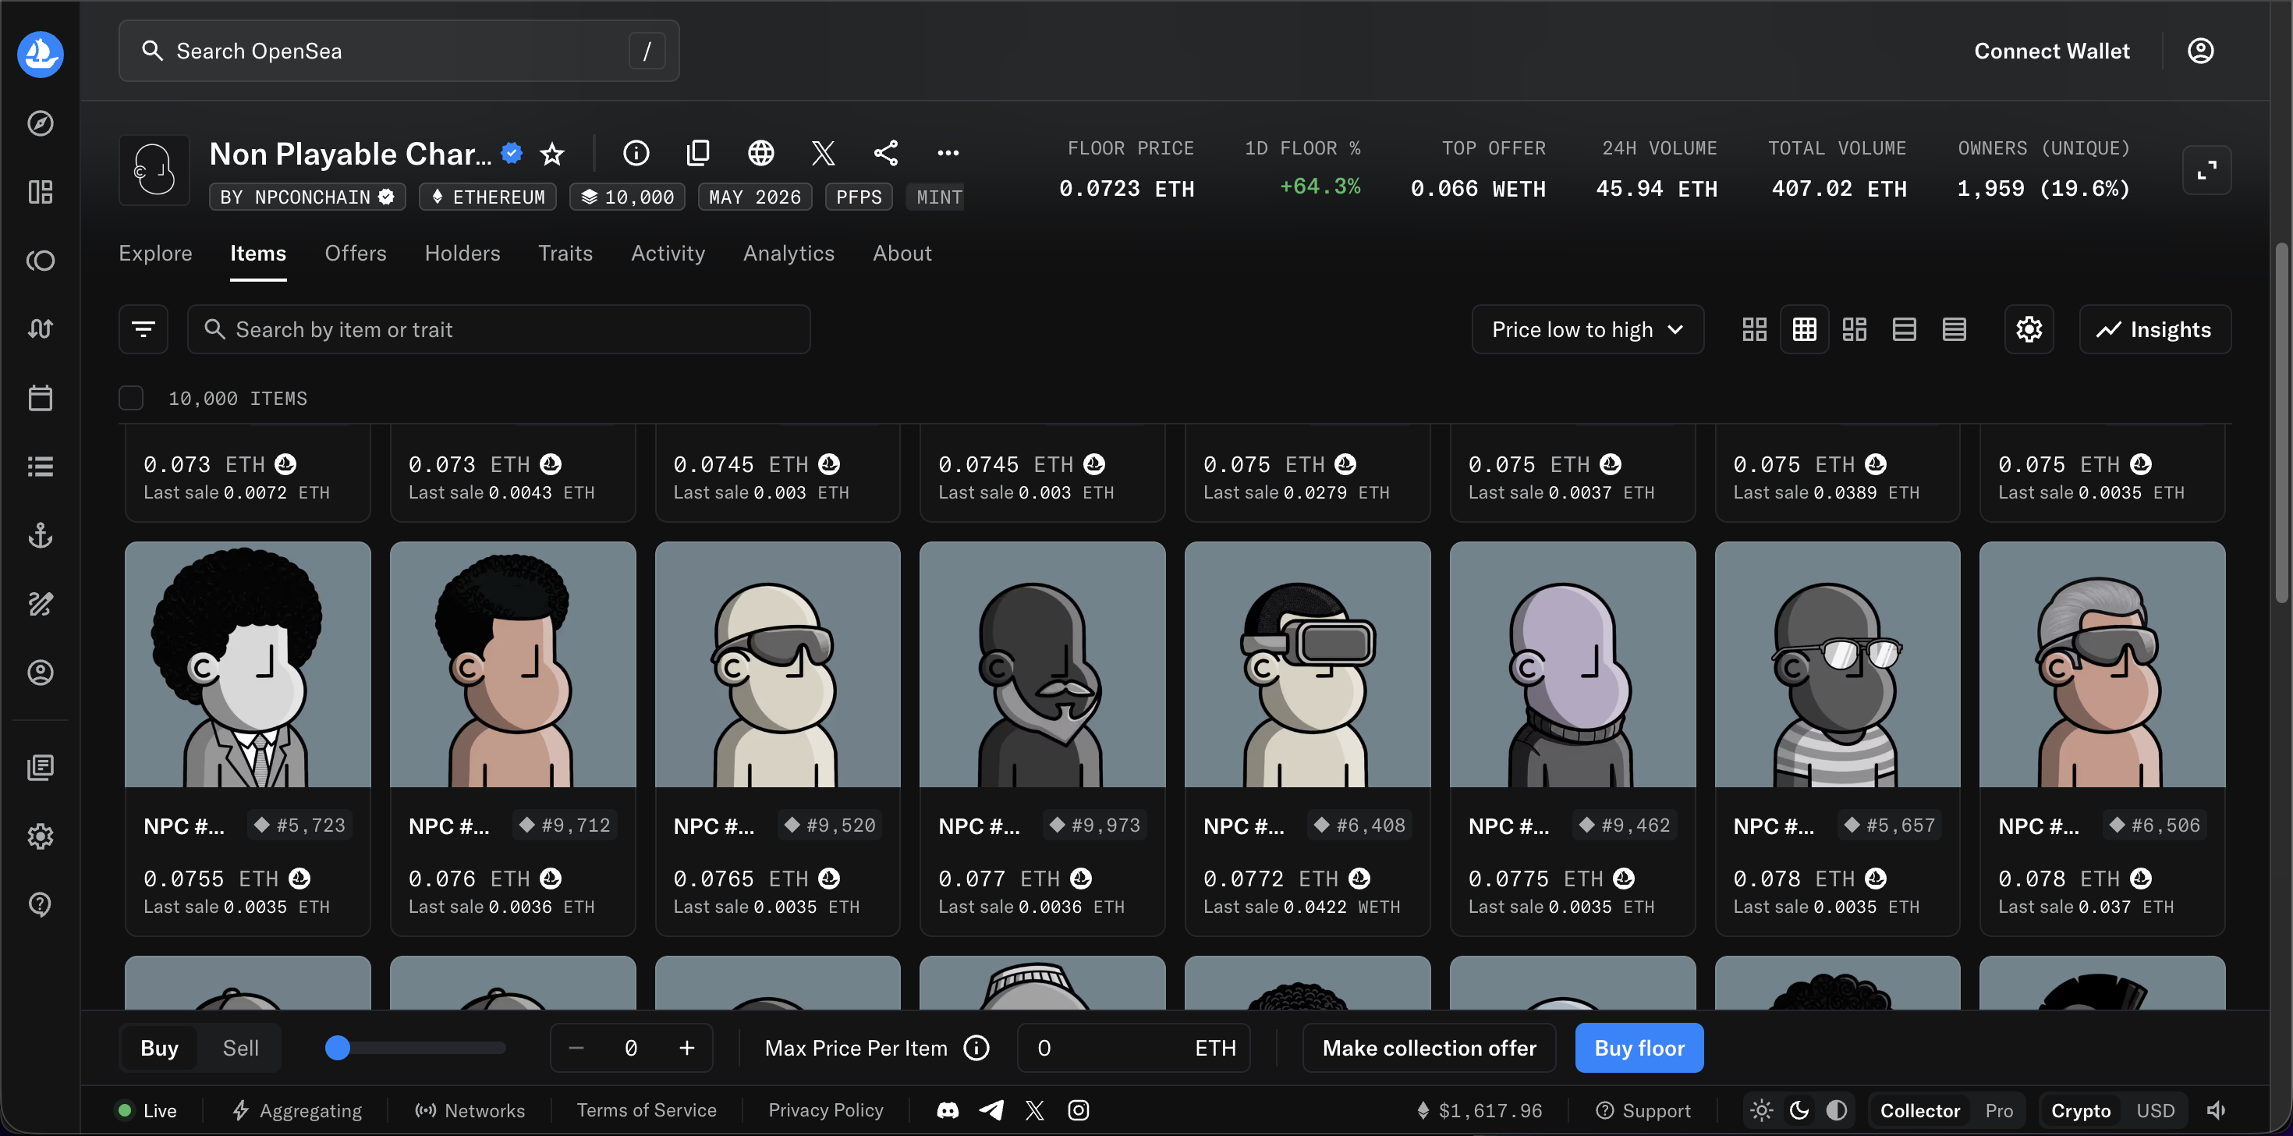Screen dimensions: 2293x1136
Task: Open Telegram link in the footer
Action: (991, 1110)
